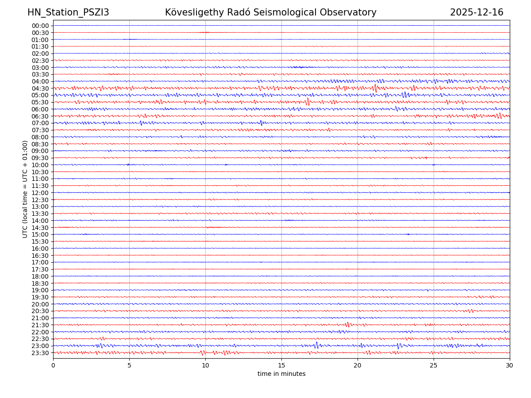Click the 15 tick on minutes axis

click(x=281, y=365)
